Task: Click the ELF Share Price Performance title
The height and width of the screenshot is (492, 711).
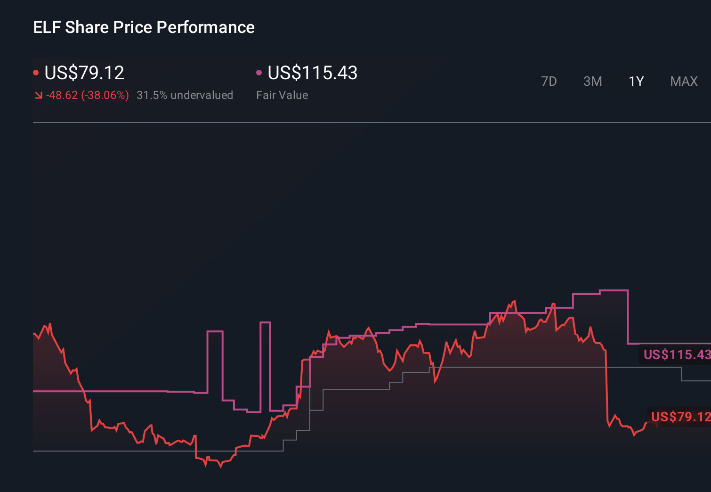Action: pyautogui.click(x=143, y=27)
